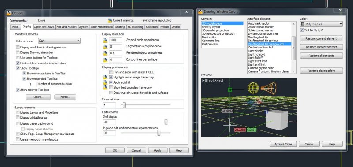This screenshot has height=167, width=353.
Task: Enable Create viewport in new layouts
Action: [18, 139]
